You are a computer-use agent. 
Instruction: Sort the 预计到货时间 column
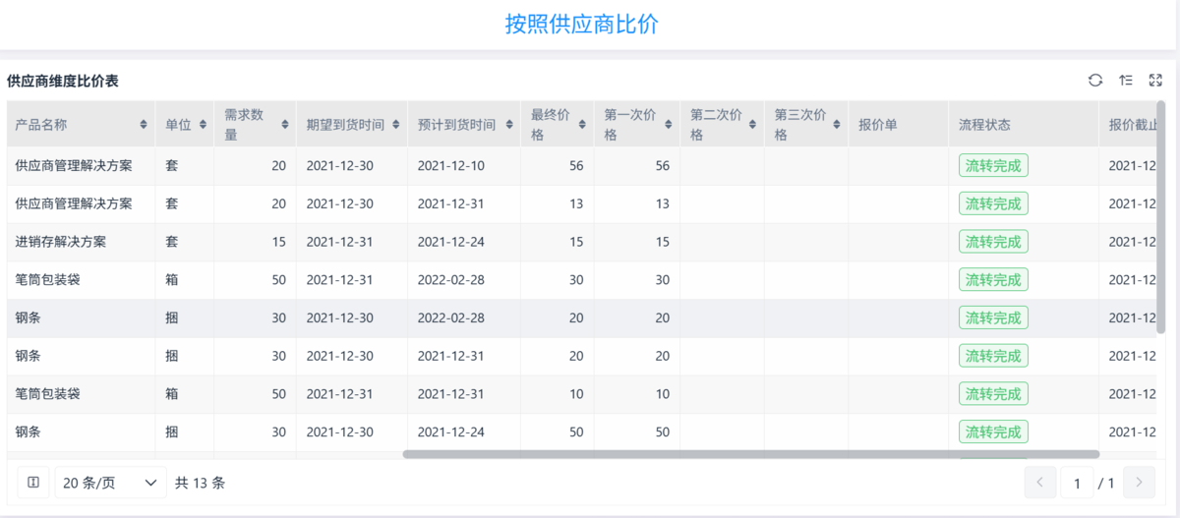pyautogui.click(x=510, y=125)
